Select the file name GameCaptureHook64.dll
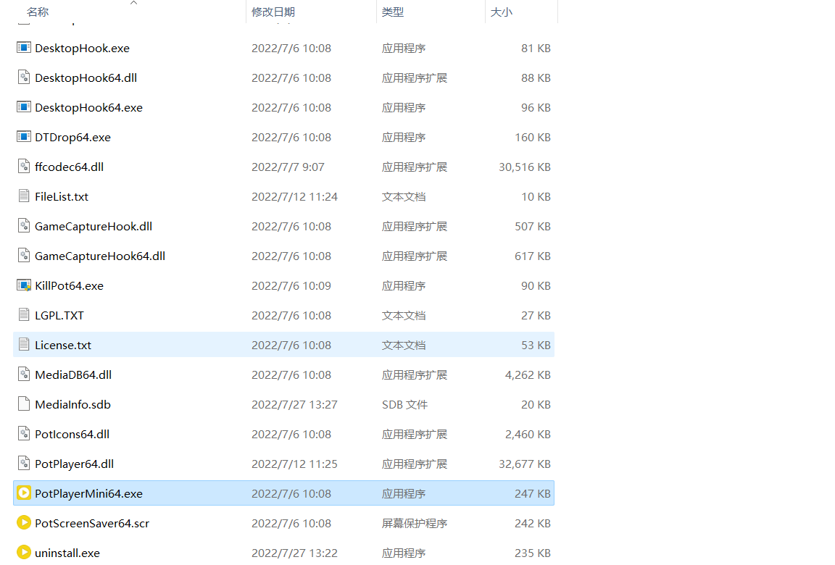Screen dimensions: 835x565 (100, 256)
